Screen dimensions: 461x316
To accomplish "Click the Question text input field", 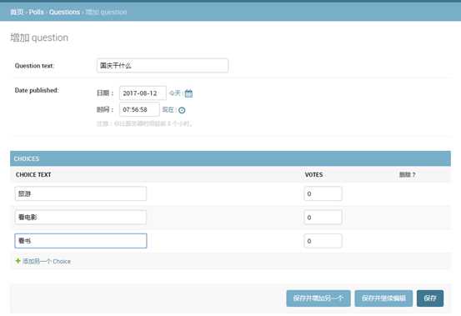I will (x=163, y=65).
